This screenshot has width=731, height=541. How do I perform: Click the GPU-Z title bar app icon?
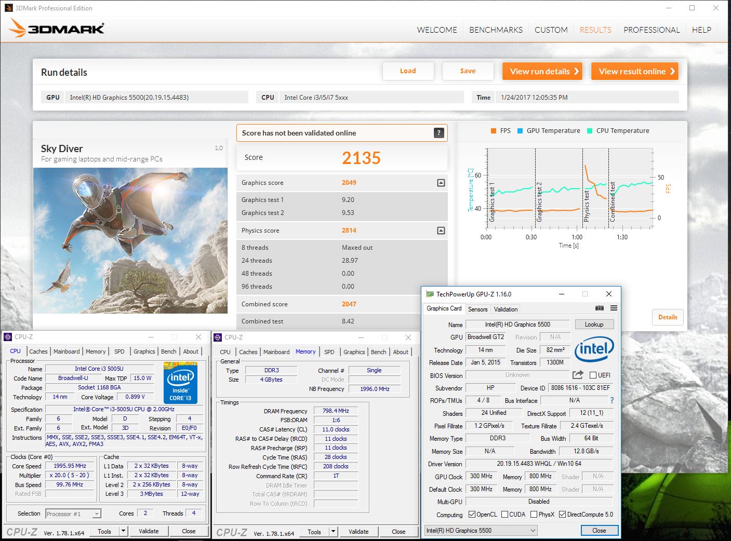pos(430,294)
